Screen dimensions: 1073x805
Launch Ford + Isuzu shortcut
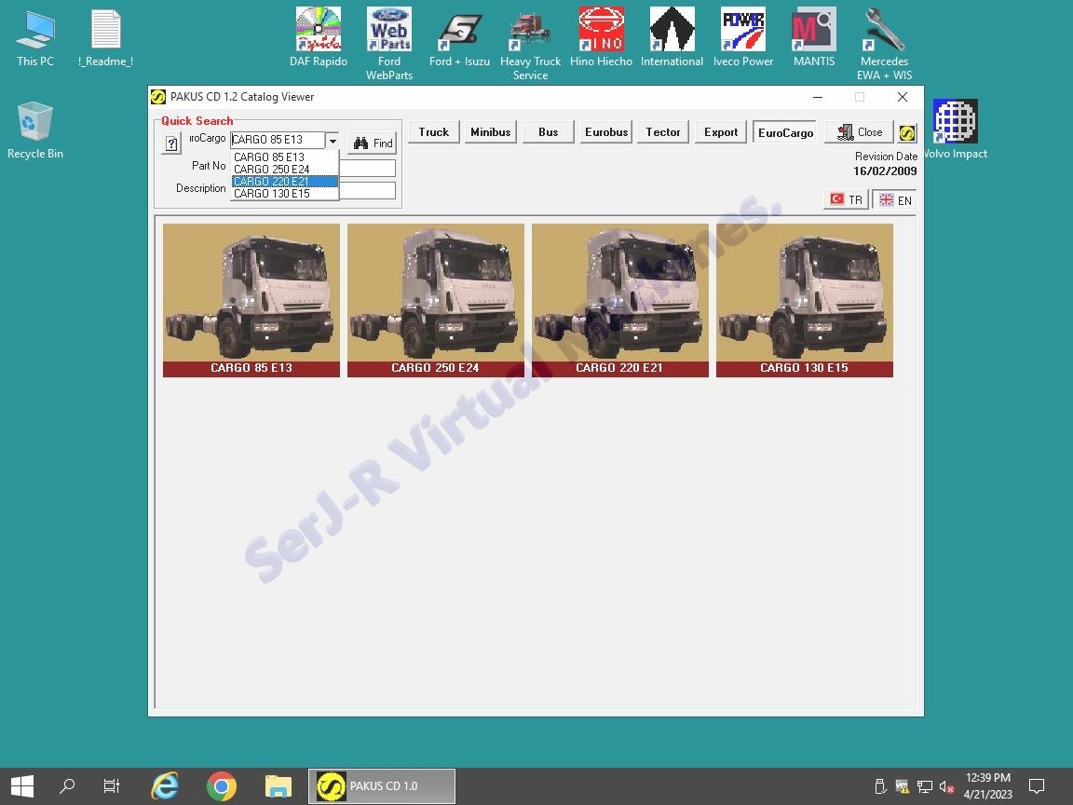coord(459,38)
